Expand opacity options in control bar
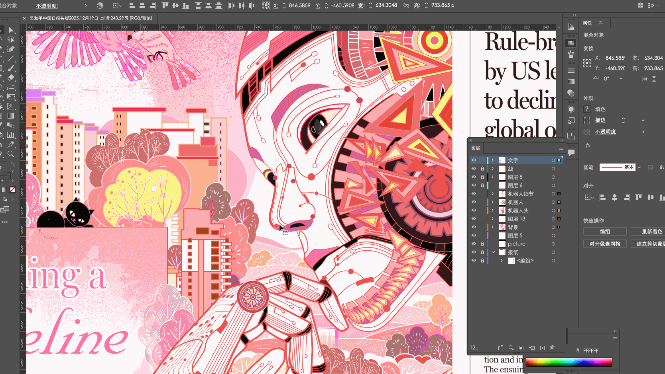 click(86, 6)
